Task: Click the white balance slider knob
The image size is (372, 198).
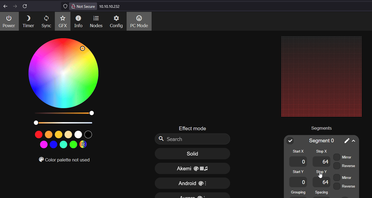Action: pyautogui.click(x=36, y=123)
